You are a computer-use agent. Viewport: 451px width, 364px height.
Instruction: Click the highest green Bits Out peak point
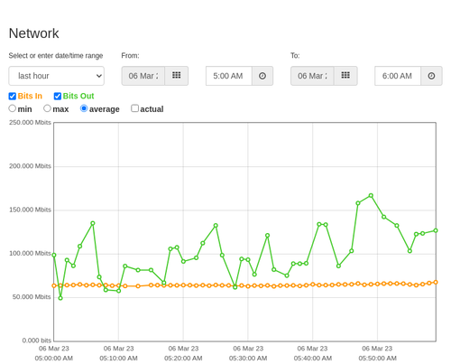371,195
